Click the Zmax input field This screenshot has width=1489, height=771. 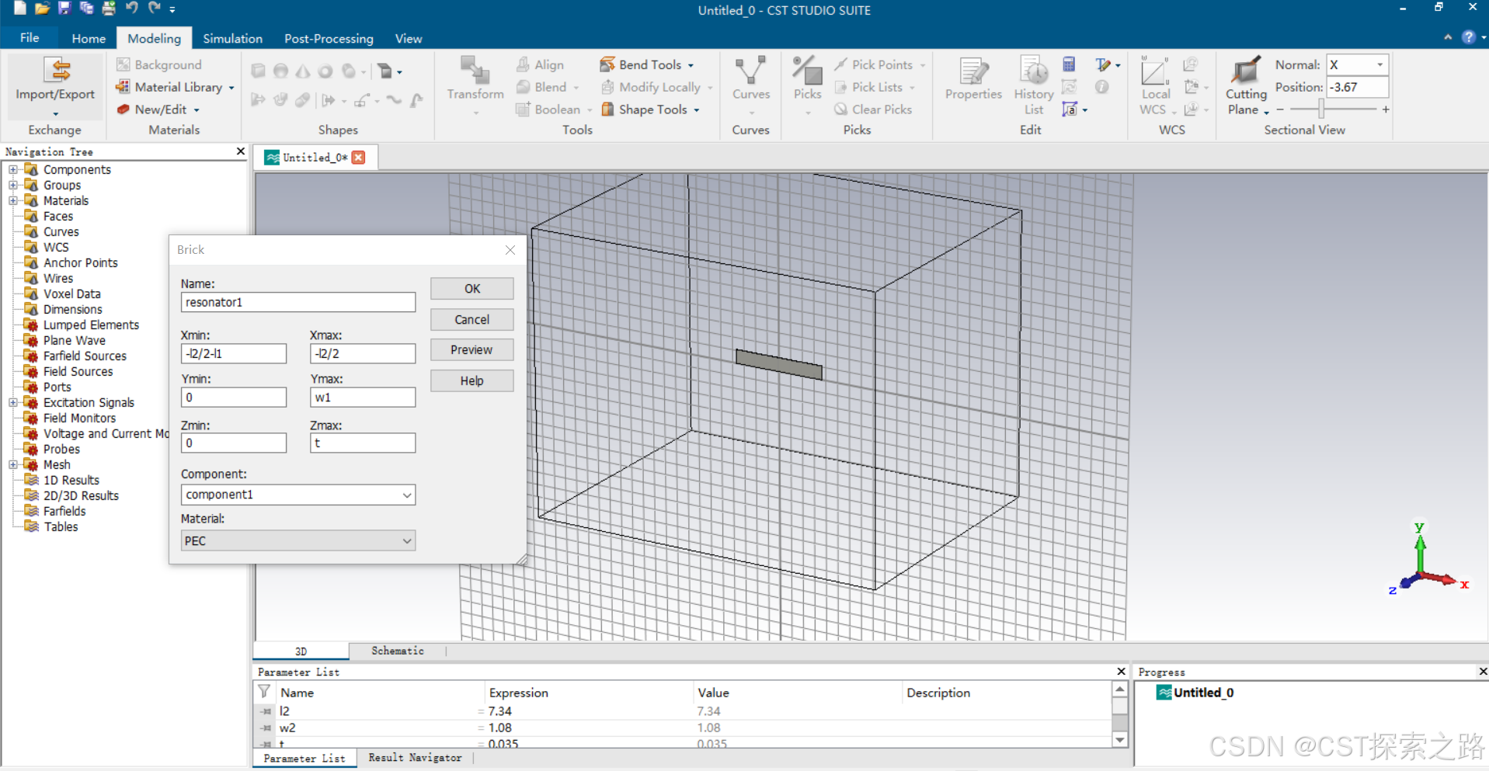(x=363, y=443)
